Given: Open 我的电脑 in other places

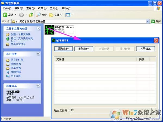Looking at the screenshot, I should tap(16, 72).
